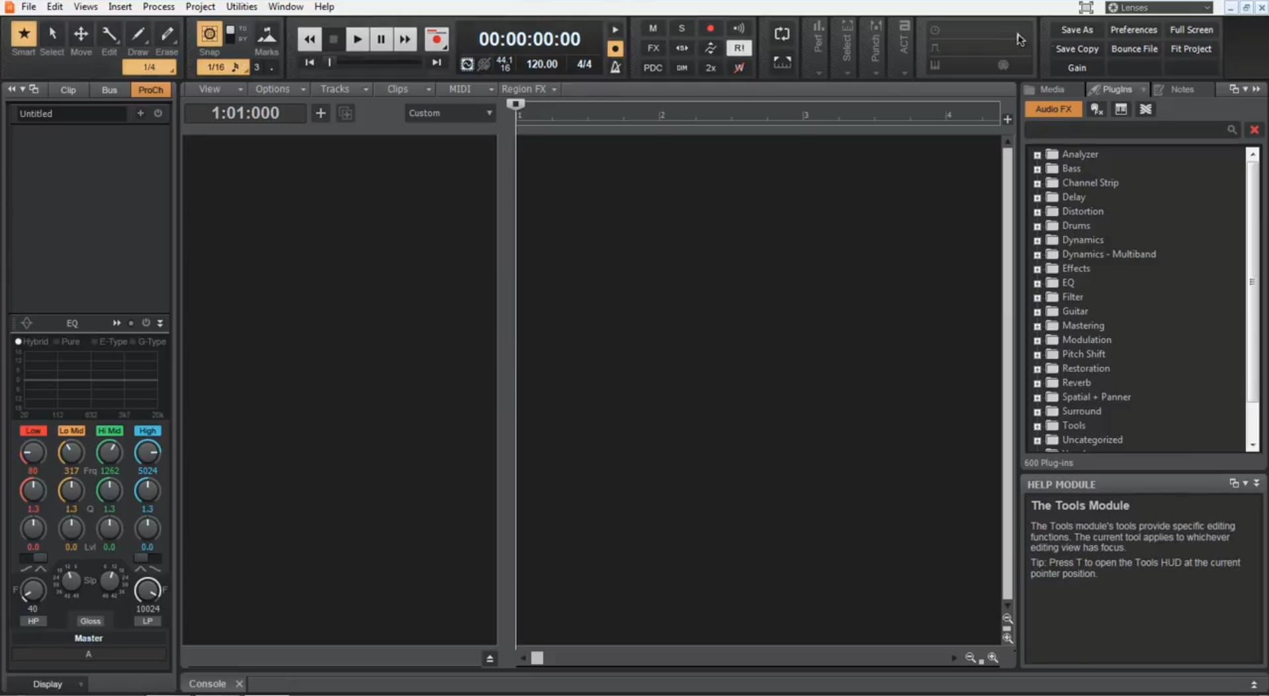Expand the EQ plugin folder
The height and width of the screenshot is (696, 1269).
[1037, 283]
